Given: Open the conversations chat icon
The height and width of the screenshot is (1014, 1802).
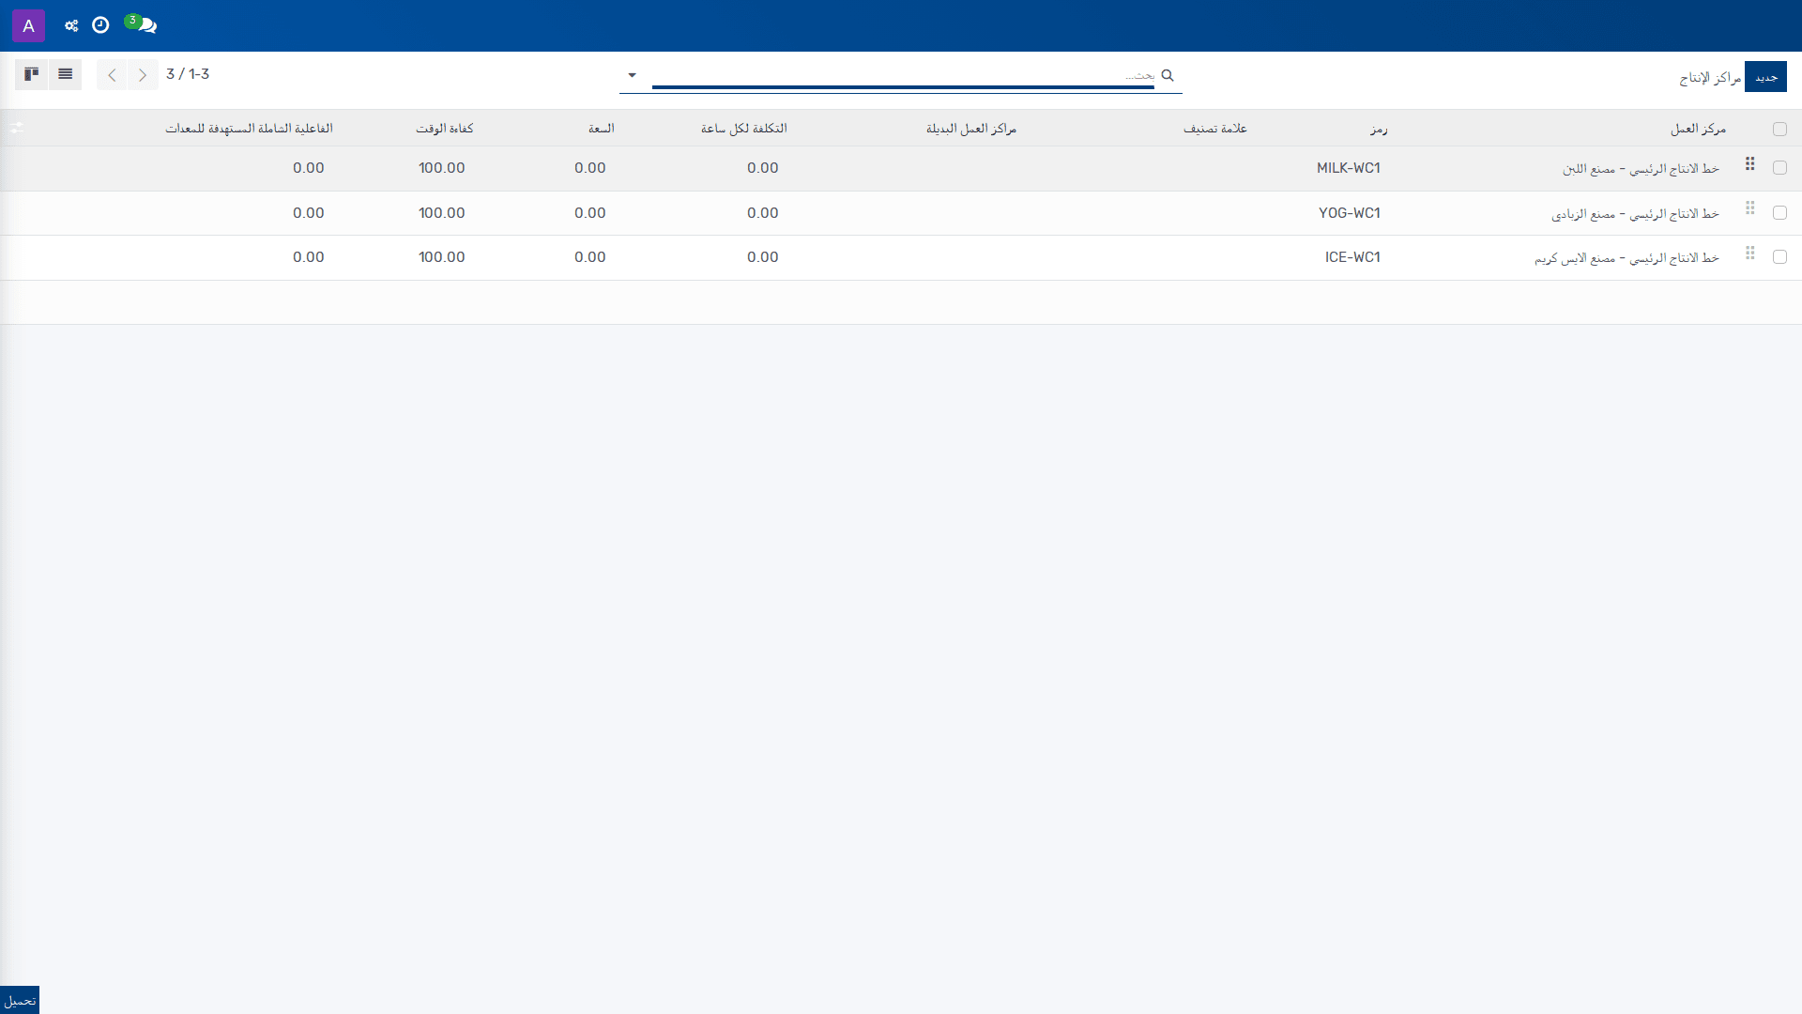Looking at the screenshot, I should tap(144, 25).
